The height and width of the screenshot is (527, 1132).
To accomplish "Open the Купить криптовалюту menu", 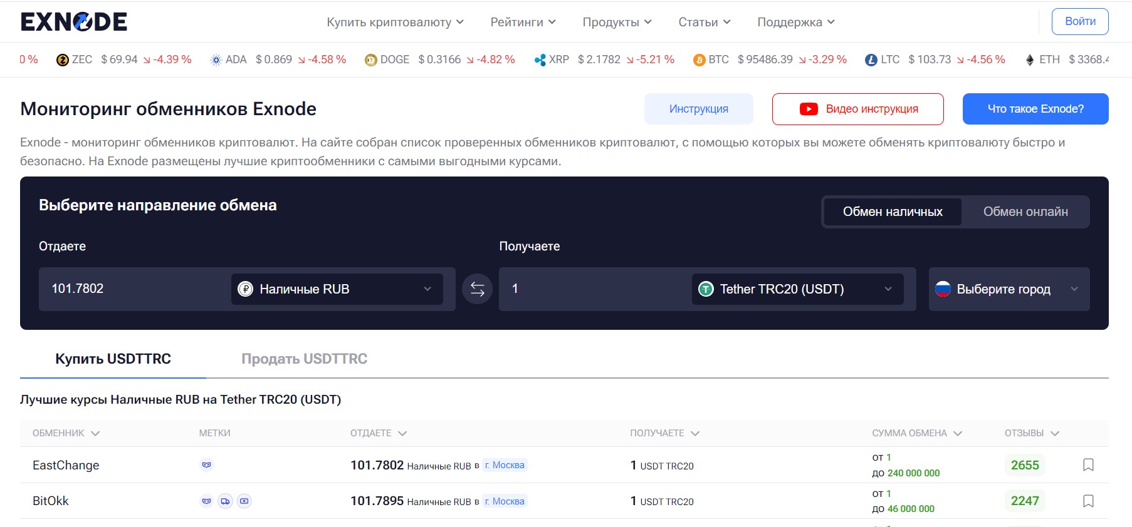I will pos(395,22).
